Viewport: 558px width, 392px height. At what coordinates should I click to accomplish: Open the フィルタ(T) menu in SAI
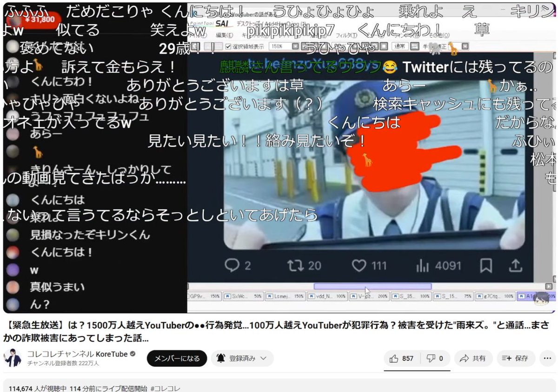(x=345, y=35)
